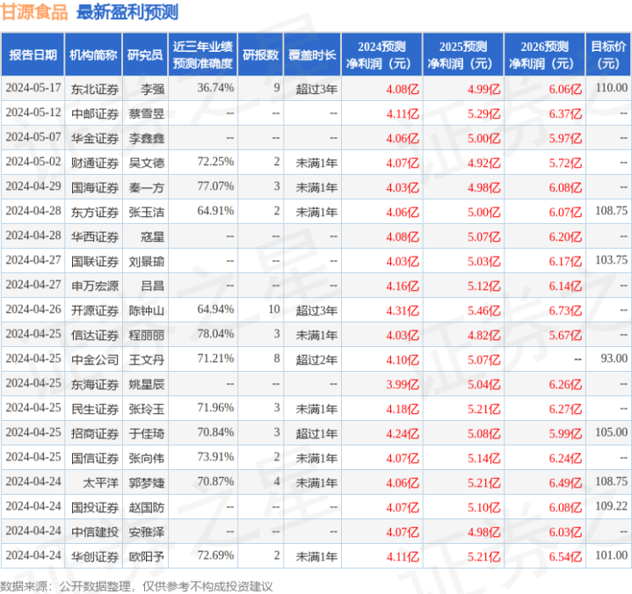Screen dimensions: 632x594
Task: Select the 2025预测净利润 header
Action: [462, 54]
